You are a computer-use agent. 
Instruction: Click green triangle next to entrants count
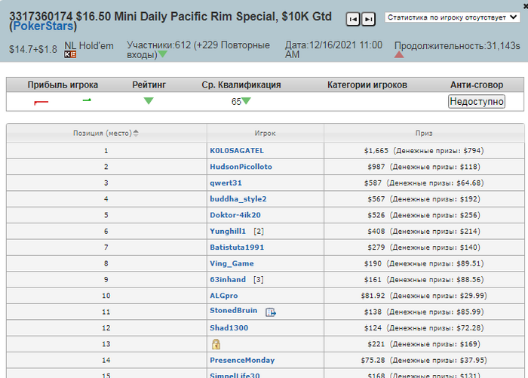162,54
